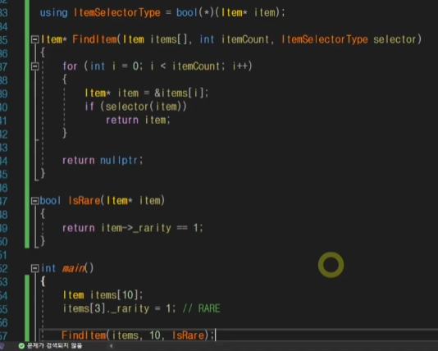Click 'items[3]._rarity = 1;' assignment
The image size is (438, 351).
coord(119,308)
